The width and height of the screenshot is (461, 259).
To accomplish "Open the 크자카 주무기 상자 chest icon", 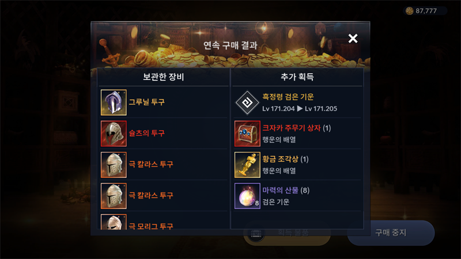I will (x=247, y=134).
